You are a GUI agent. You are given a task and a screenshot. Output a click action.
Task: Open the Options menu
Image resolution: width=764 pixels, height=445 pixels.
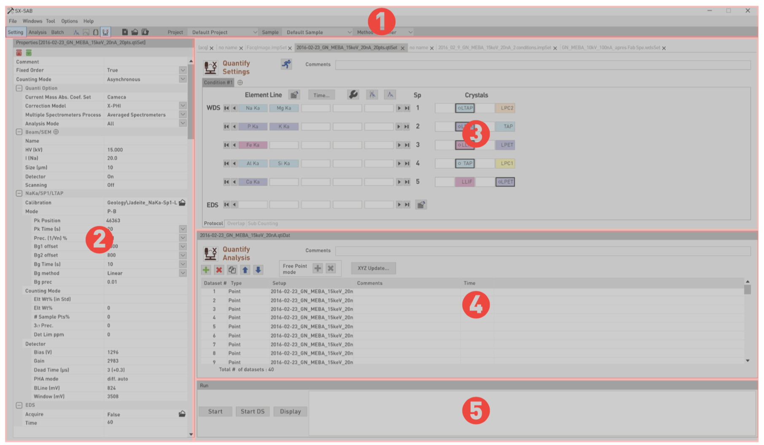tap(69, 21)
